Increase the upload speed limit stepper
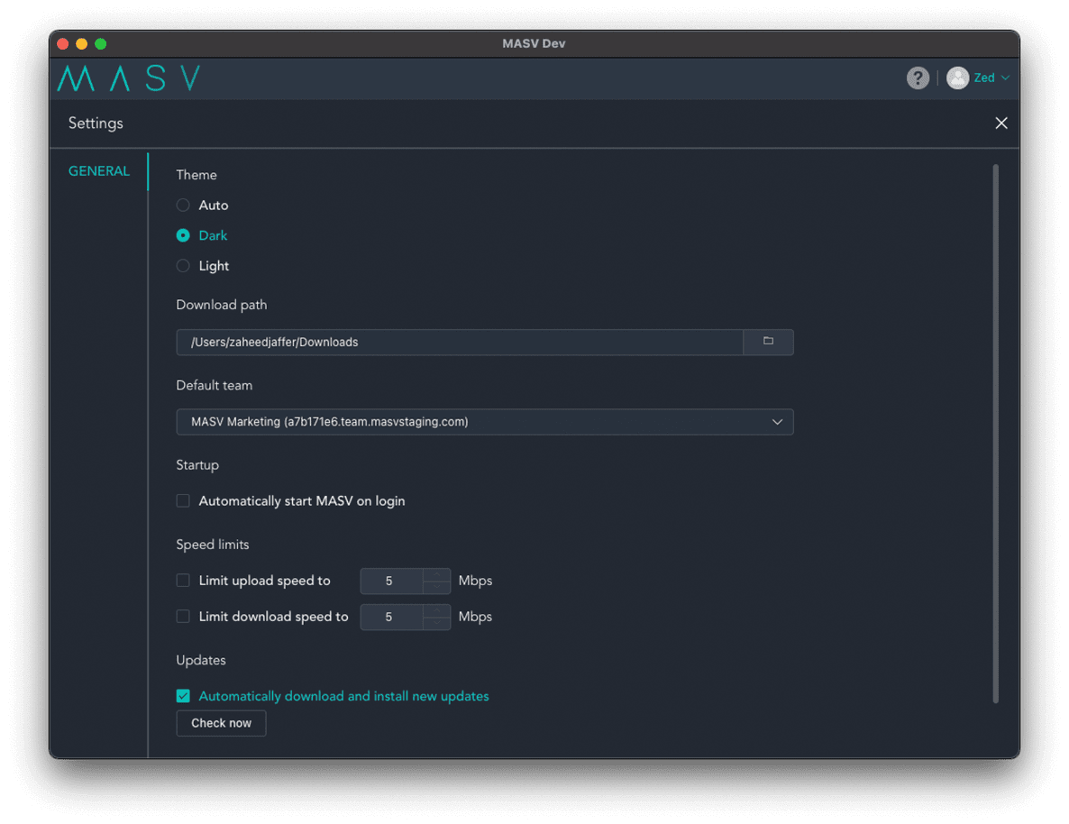This screenshot has height=824, width=1069. coord(436,574)
